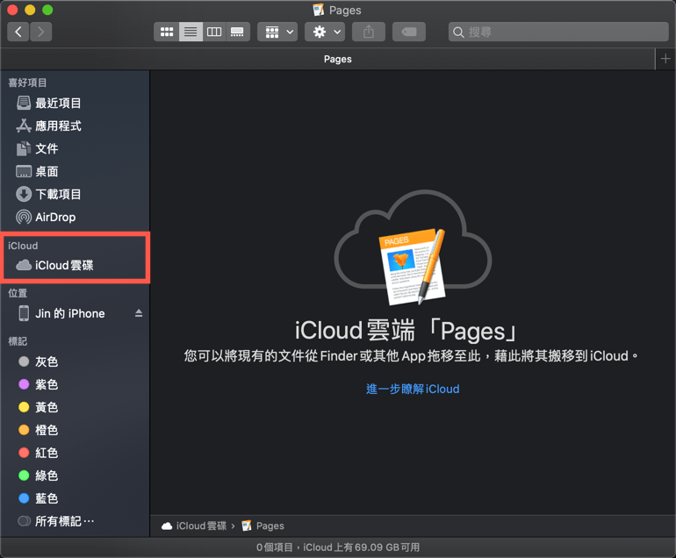
Task: Open the gear action menu
Action: coord(325,32)
